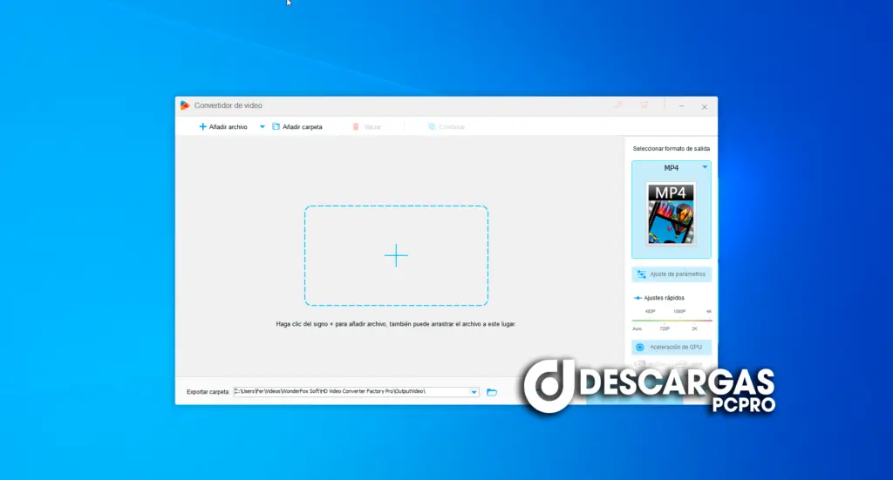The width and height of the screenshot is (893, 480).
Task: Open the export folder browse icon
Action: coord(492,392)
